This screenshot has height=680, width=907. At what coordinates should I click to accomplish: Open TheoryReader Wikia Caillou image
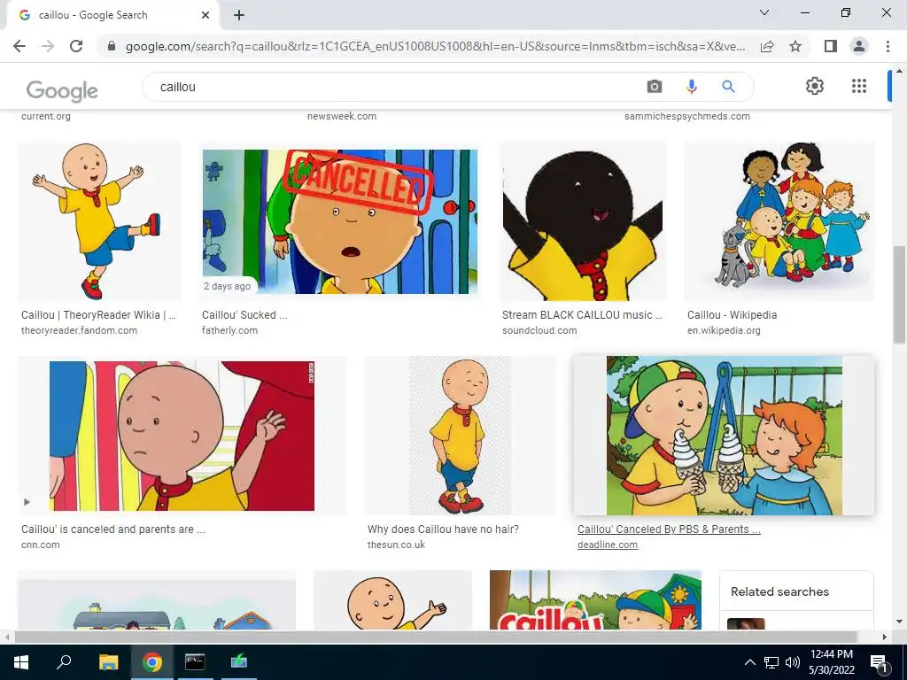click(x=99, y=221)
